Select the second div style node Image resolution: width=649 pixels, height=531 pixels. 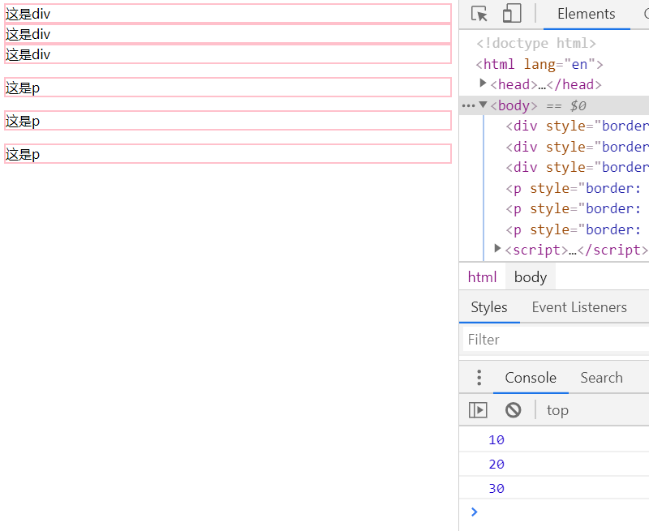point(577,147)
